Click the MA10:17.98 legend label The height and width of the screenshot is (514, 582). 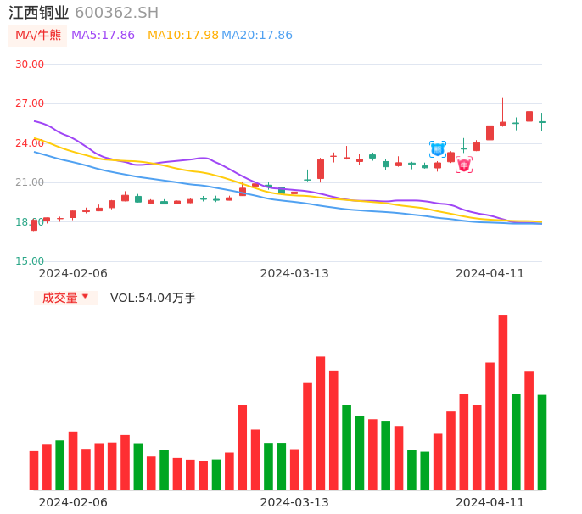click(x=183, y=36)
